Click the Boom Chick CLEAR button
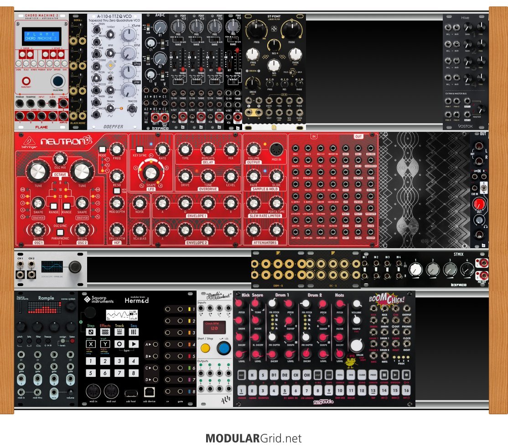The width and height of the screenshot is (508, 448). coord(362,375)
